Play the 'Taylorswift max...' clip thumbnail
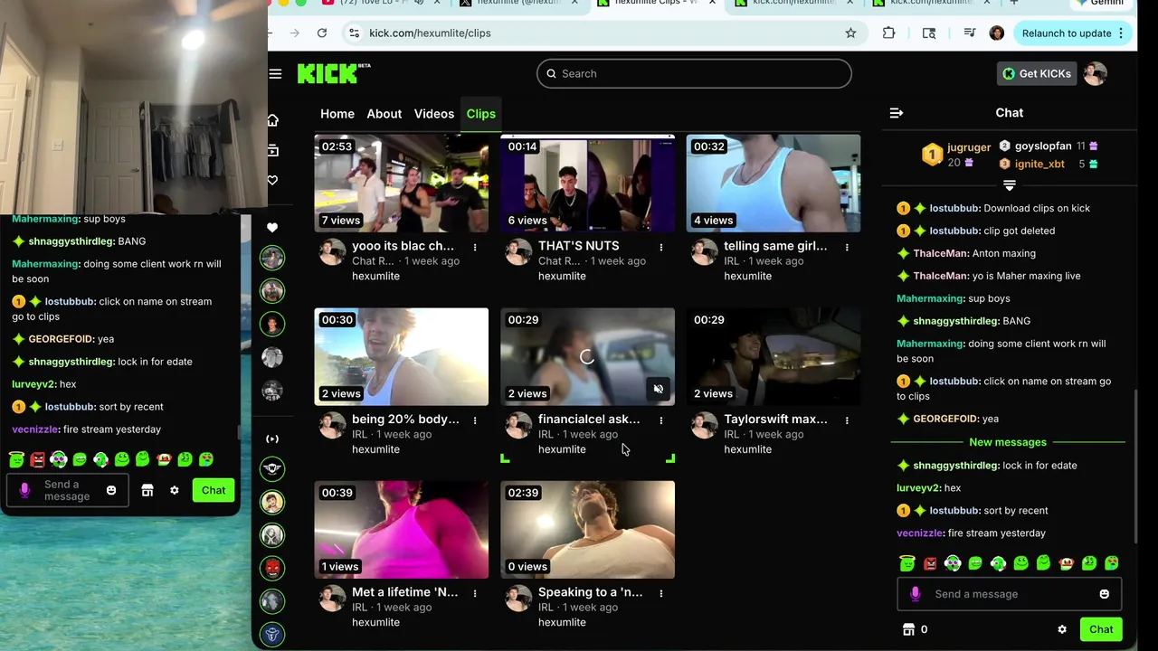The image size is (1158, 651). 774,356
